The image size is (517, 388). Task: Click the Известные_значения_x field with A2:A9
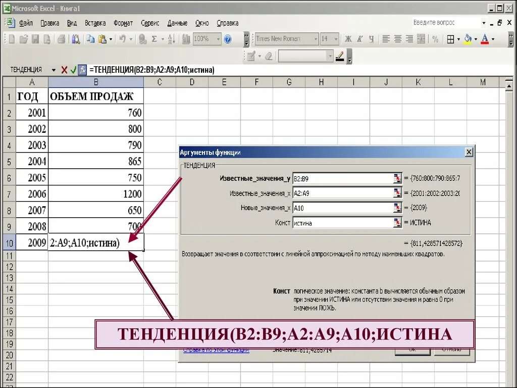[343, 193]
